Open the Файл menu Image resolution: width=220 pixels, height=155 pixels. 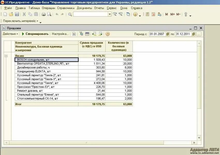pyautogui.click(x=8, y=8)
